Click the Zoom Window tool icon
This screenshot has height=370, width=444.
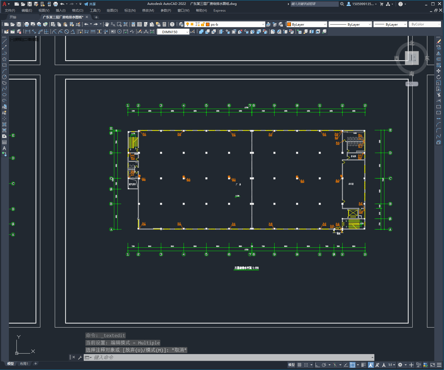pos(119,24)
